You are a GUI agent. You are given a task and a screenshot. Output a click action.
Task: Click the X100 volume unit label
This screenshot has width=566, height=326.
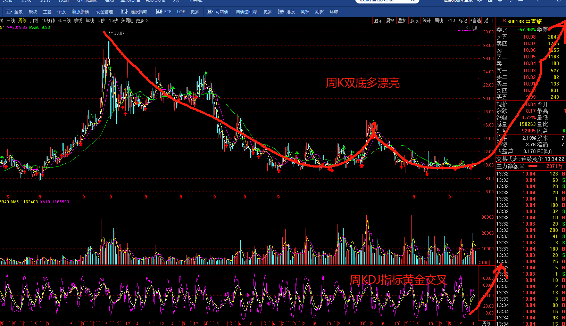tap(484, 262)
